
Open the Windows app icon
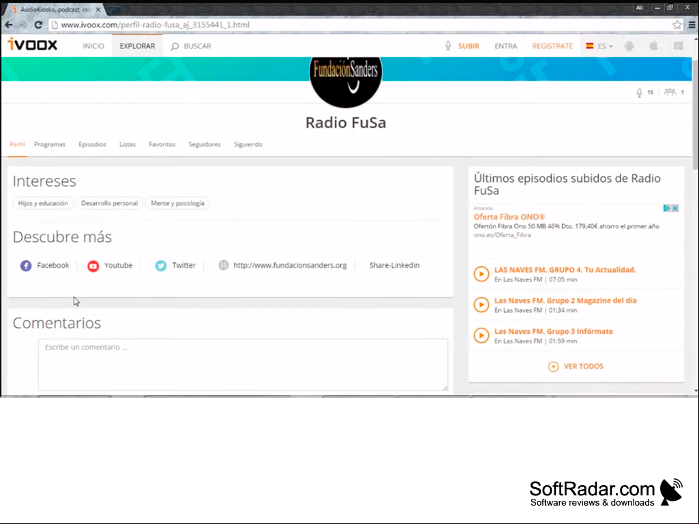point(679,46)
